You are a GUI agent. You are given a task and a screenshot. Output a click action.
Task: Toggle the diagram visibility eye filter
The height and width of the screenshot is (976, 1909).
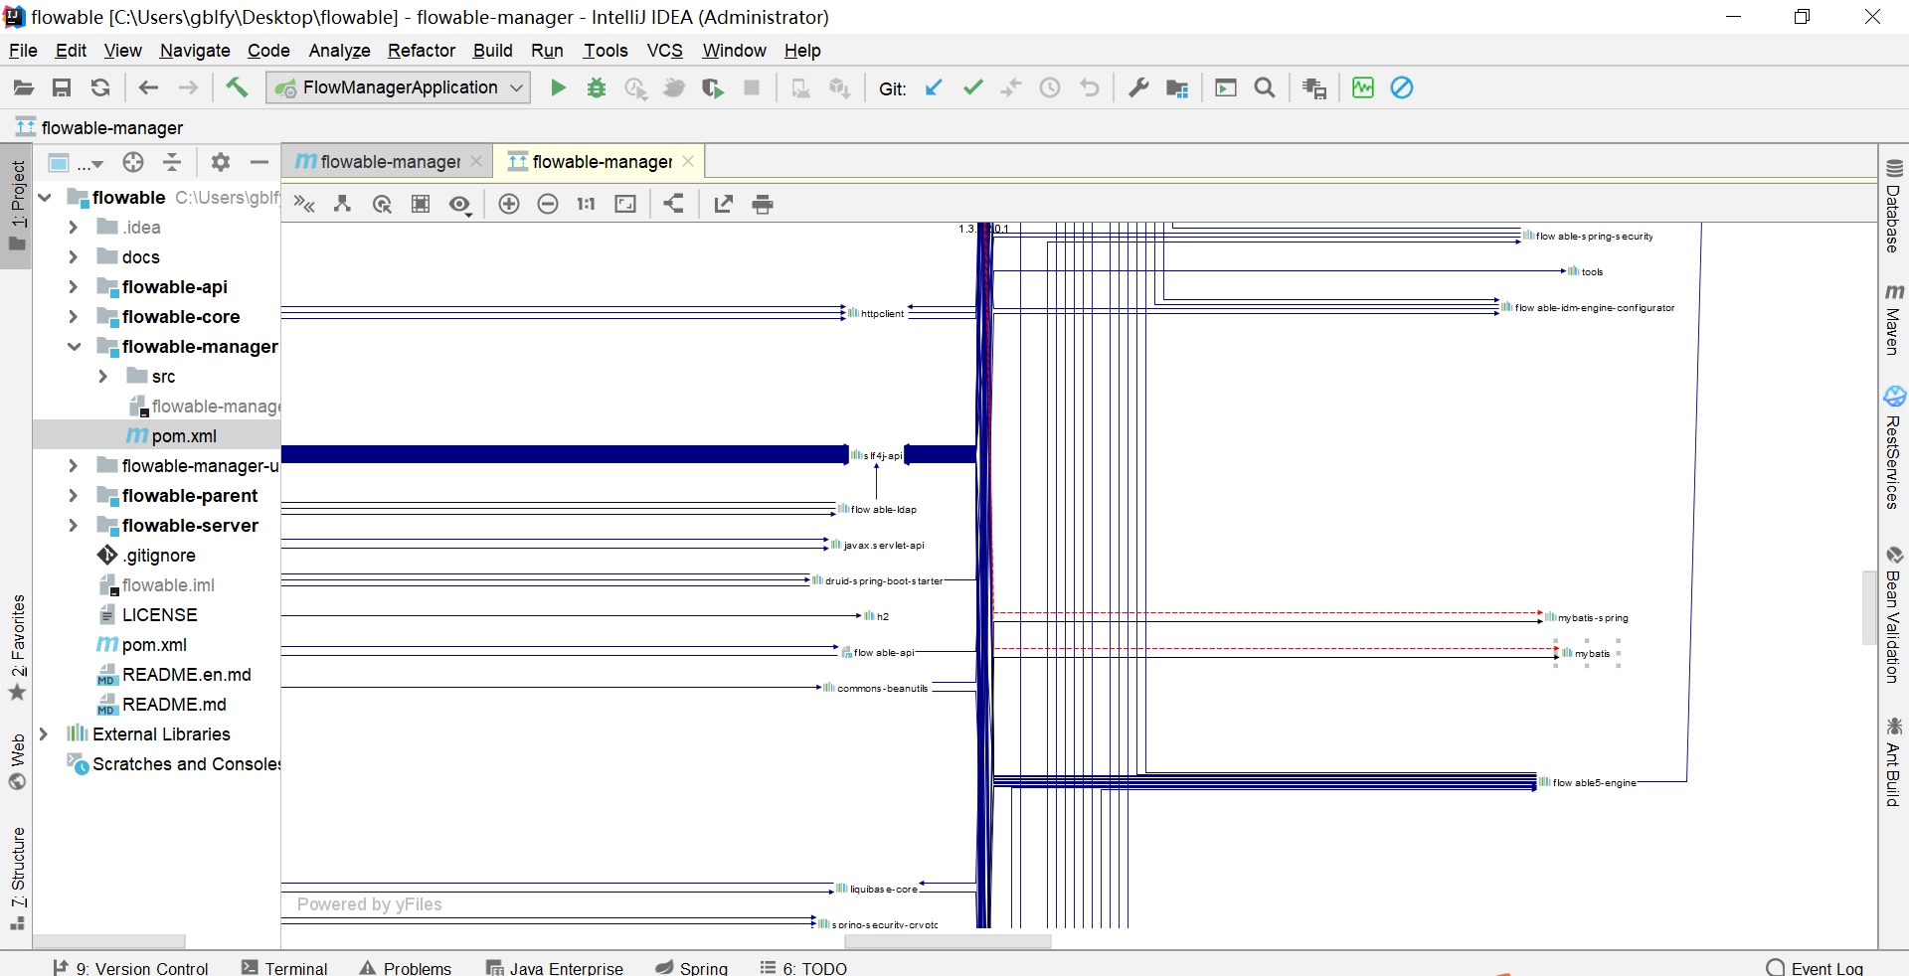459,205
